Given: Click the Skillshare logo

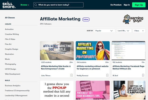Looking at the screenshot, I should click(x=9, y=5).
